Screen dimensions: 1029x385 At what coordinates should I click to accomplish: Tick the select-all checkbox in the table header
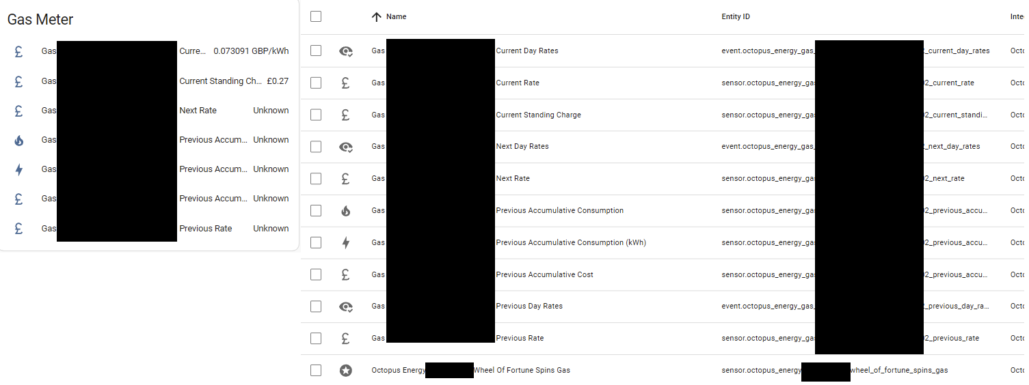coord(316,16)
